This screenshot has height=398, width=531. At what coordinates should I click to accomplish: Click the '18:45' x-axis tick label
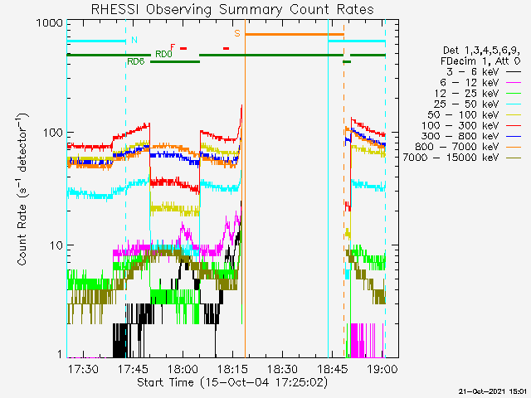333,369
